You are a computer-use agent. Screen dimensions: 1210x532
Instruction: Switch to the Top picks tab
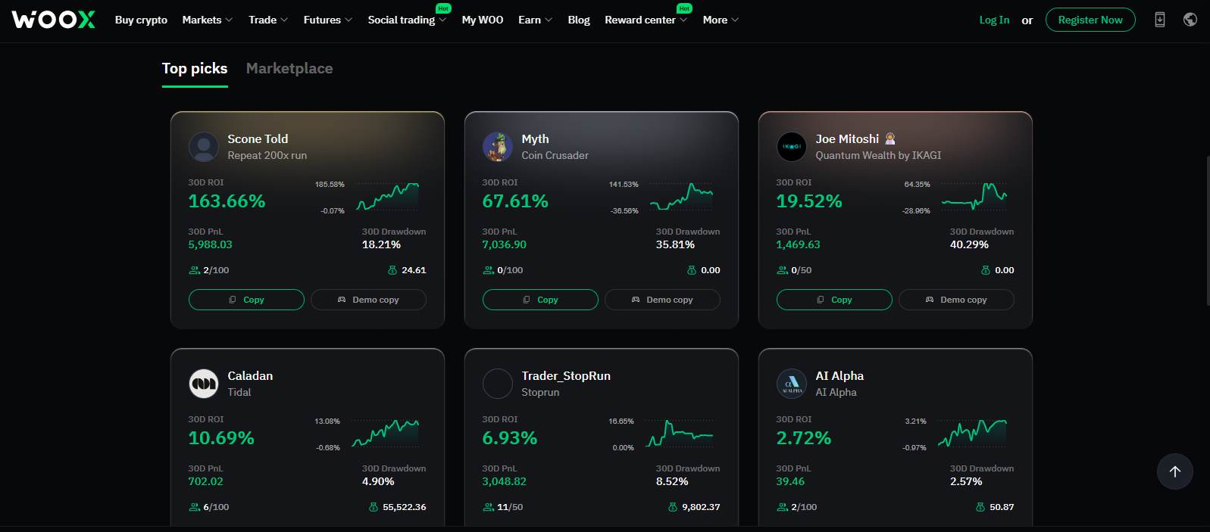195,69
